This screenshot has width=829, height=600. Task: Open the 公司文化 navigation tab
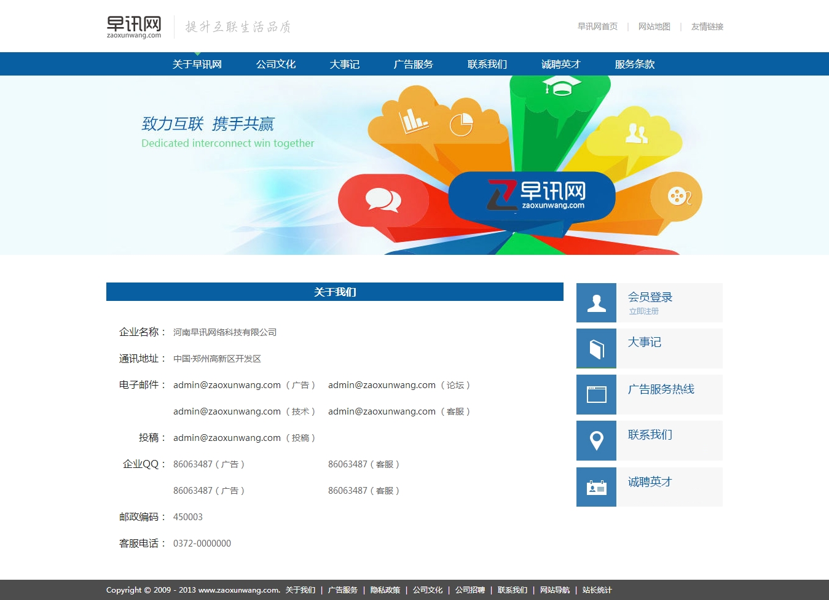pyautogui.click(x=276, y=64)
